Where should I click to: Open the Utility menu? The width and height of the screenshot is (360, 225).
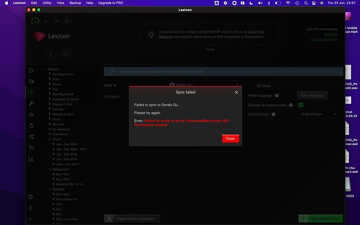(47, 3)
